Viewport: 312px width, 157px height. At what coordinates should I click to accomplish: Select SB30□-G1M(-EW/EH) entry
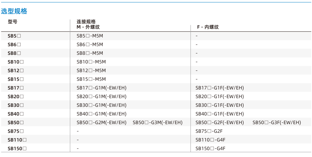pyautogui.click(x=102, y=105)
